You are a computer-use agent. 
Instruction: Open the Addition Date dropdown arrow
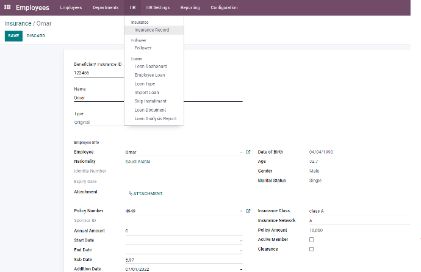241,269
